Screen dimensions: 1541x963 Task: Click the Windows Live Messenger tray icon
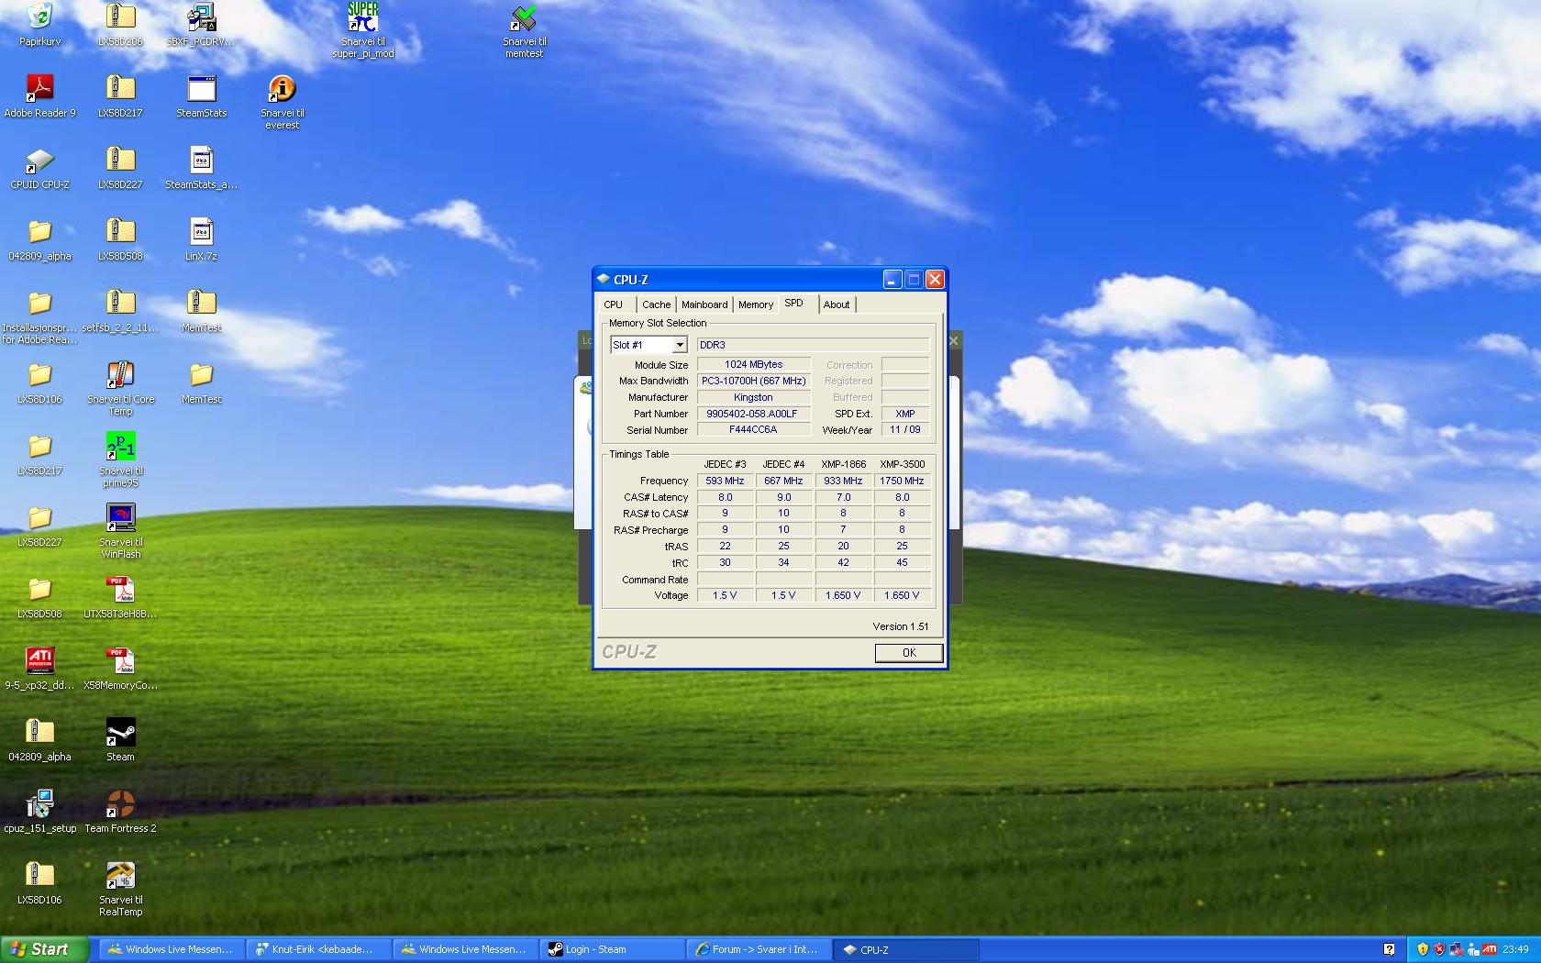pos(1473,949)
